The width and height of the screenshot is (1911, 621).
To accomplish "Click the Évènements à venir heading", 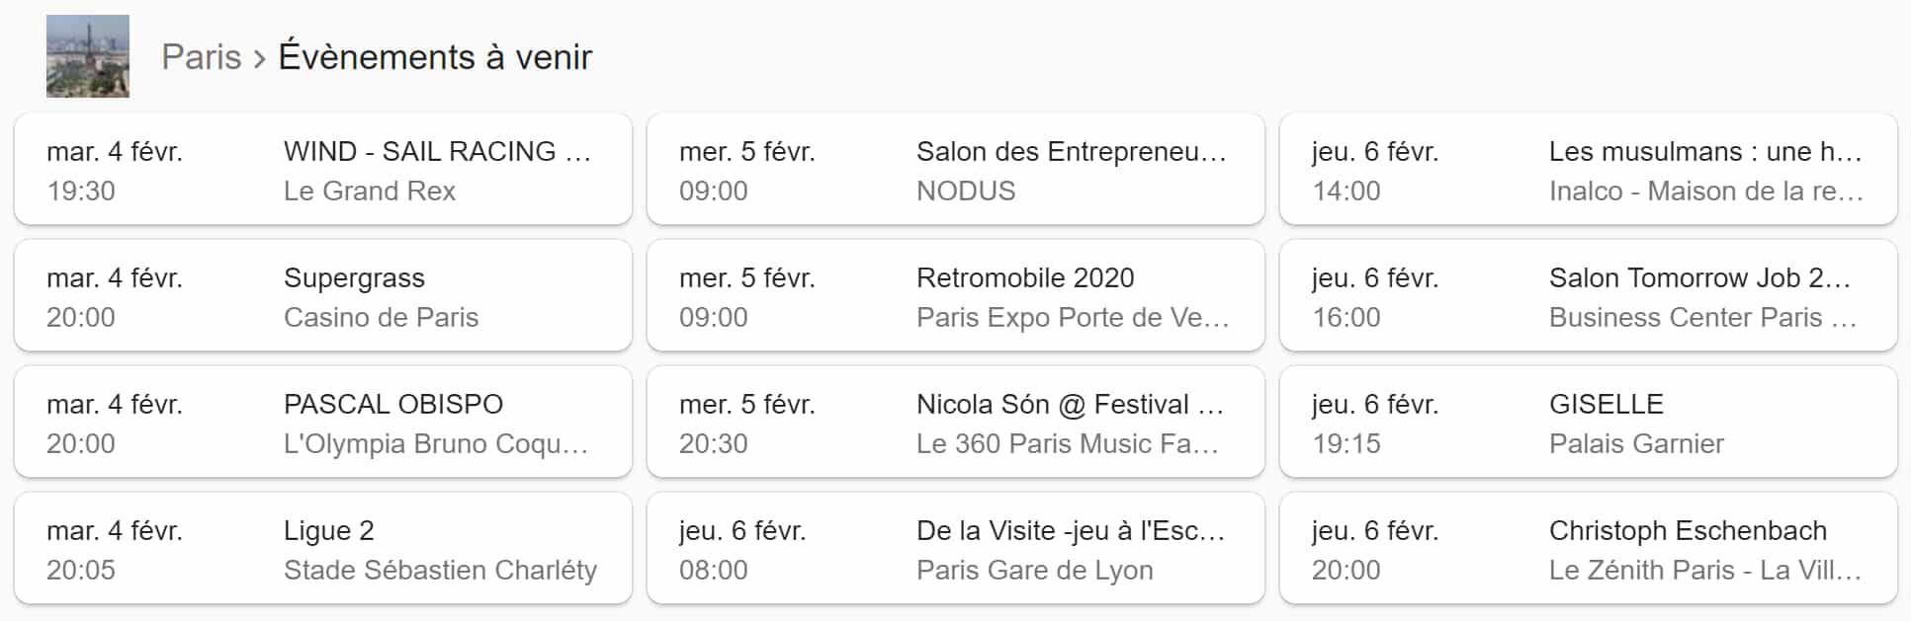I will [435, 57].
